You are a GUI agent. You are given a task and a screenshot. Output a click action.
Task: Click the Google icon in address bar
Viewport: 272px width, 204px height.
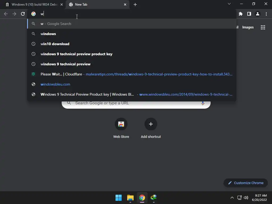pos(33,14)
